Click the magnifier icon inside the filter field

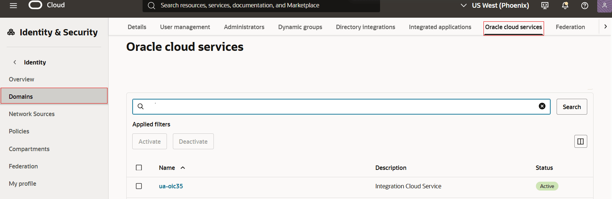pyautogui.click(x=141, y=107)
